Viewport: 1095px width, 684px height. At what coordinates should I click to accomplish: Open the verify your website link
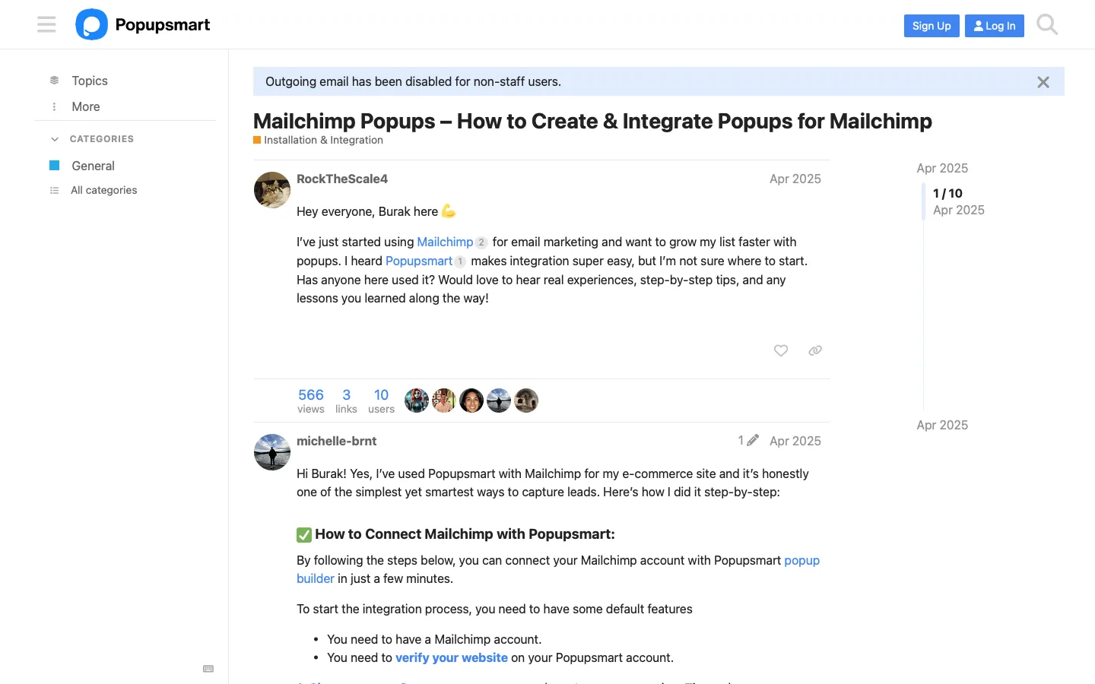click(452, 657)
